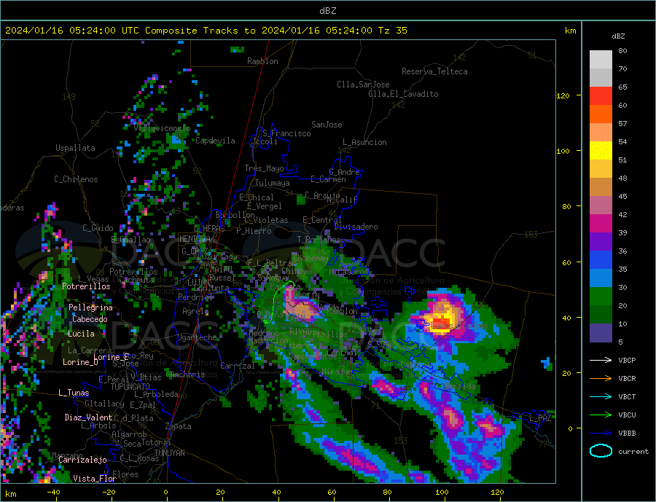Viewport: 656px width, 502px height.
Task: Click the 'current' legend label
Action: click(633, 452)
